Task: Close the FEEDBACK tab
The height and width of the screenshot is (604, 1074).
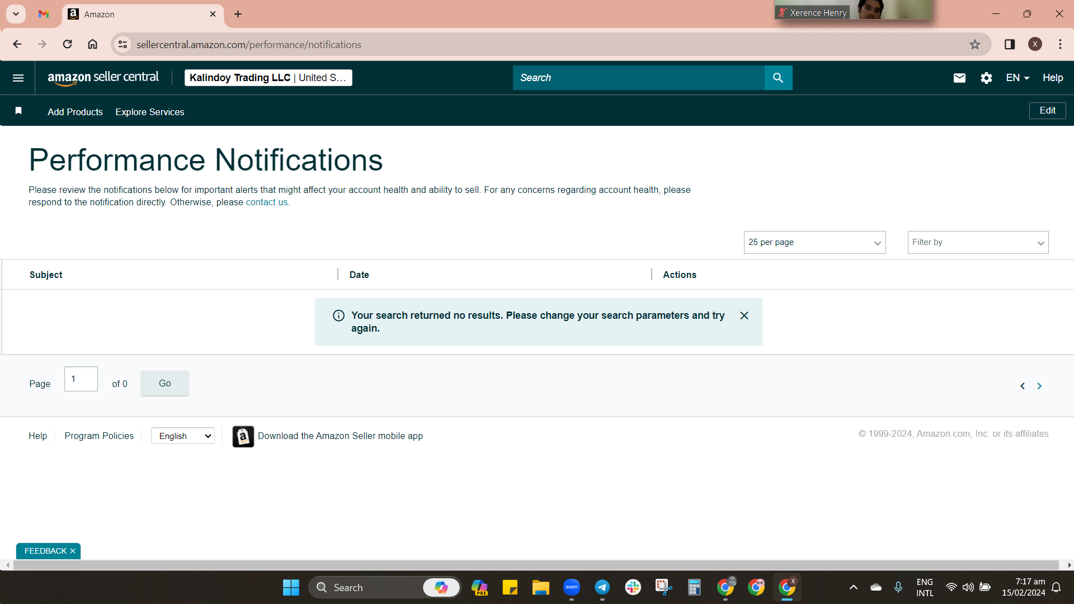Action: click(x=73, y=551)
